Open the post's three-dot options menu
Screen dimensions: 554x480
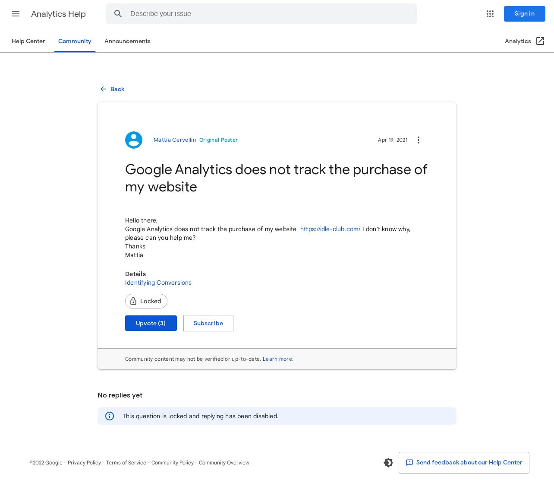419,140
